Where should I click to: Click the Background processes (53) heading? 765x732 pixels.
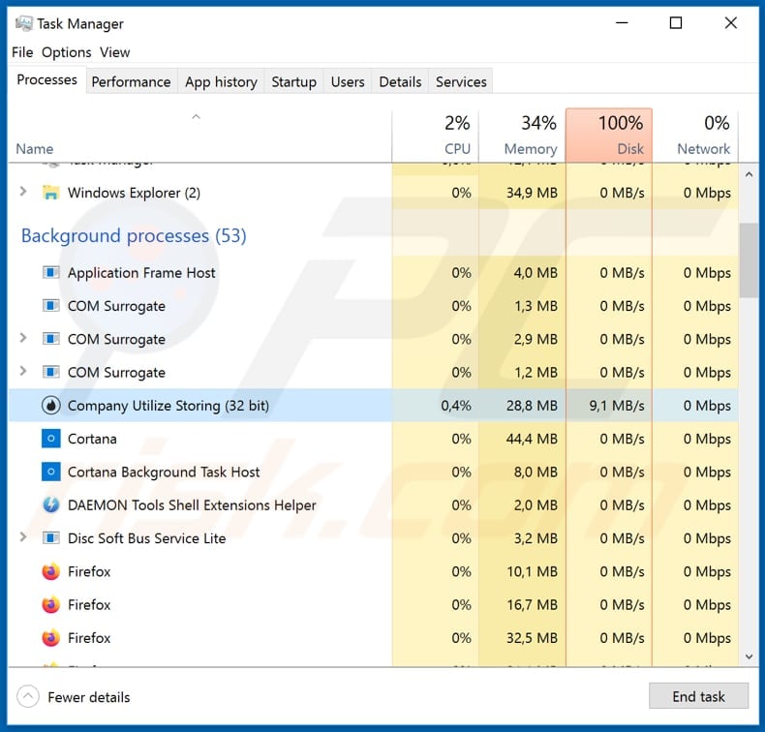pos(134,235)
